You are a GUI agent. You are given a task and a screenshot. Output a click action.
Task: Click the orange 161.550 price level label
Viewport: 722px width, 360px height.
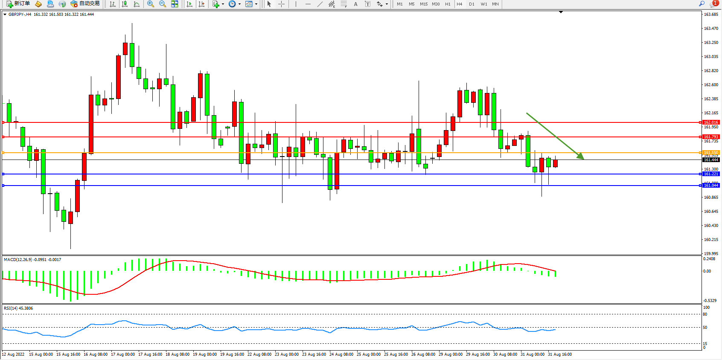[x=711, y=152]
